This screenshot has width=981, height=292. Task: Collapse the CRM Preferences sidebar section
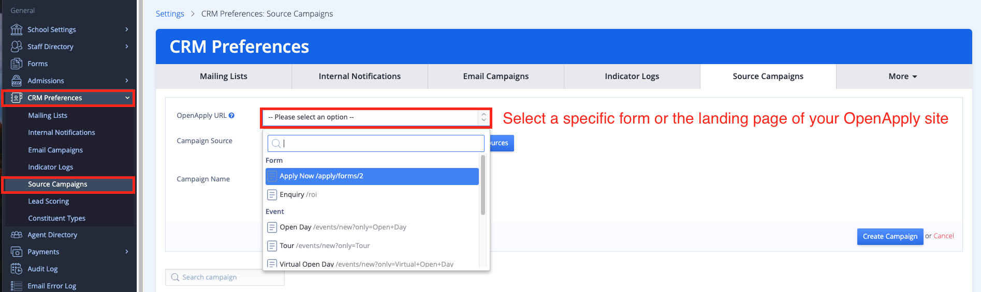(127, 98)
